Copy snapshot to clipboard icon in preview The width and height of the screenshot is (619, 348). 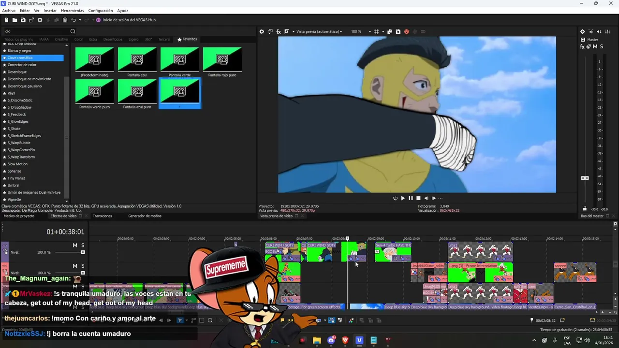click(x=389, y=31)
